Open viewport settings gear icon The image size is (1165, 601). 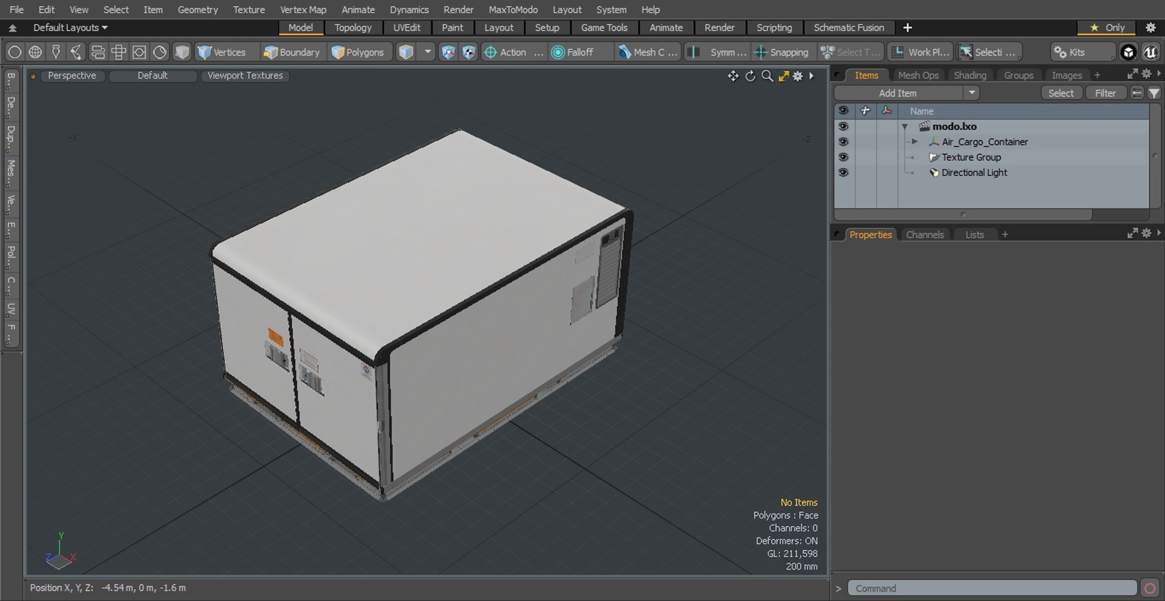click(798, 76)
